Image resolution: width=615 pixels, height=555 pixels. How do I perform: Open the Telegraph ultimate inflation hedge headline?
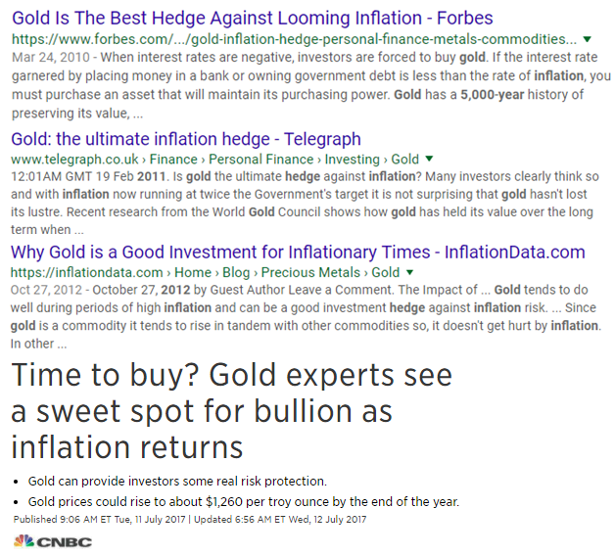coord(186,139)
